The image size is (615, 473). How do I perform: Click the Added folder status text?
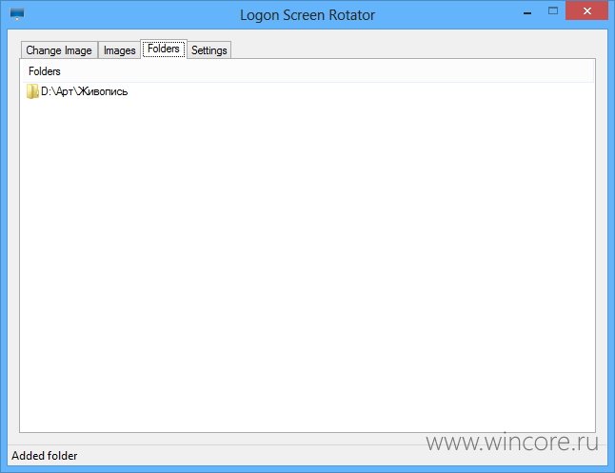(45, 456)
